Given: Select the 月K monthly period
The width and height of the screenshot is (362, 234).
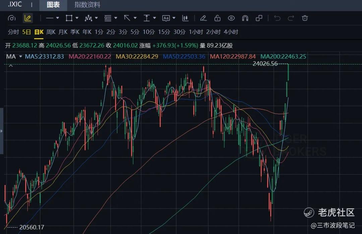Looking at the screenshot, I should [63, 32].
